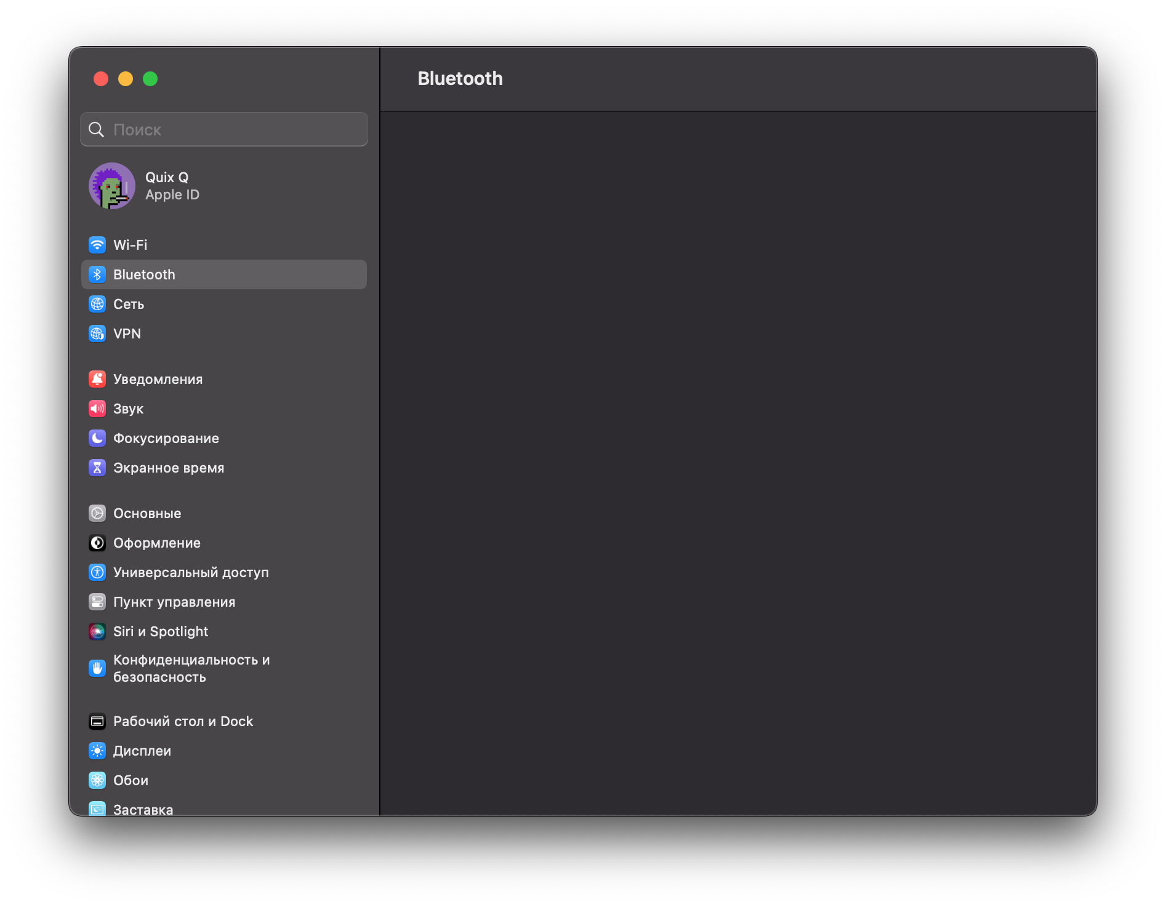Image resolution: width=1166 pixels, height=907 pixels.
Task: Click the Wi-Fi icon in sidebar
Action: click(x=97, y=245)
